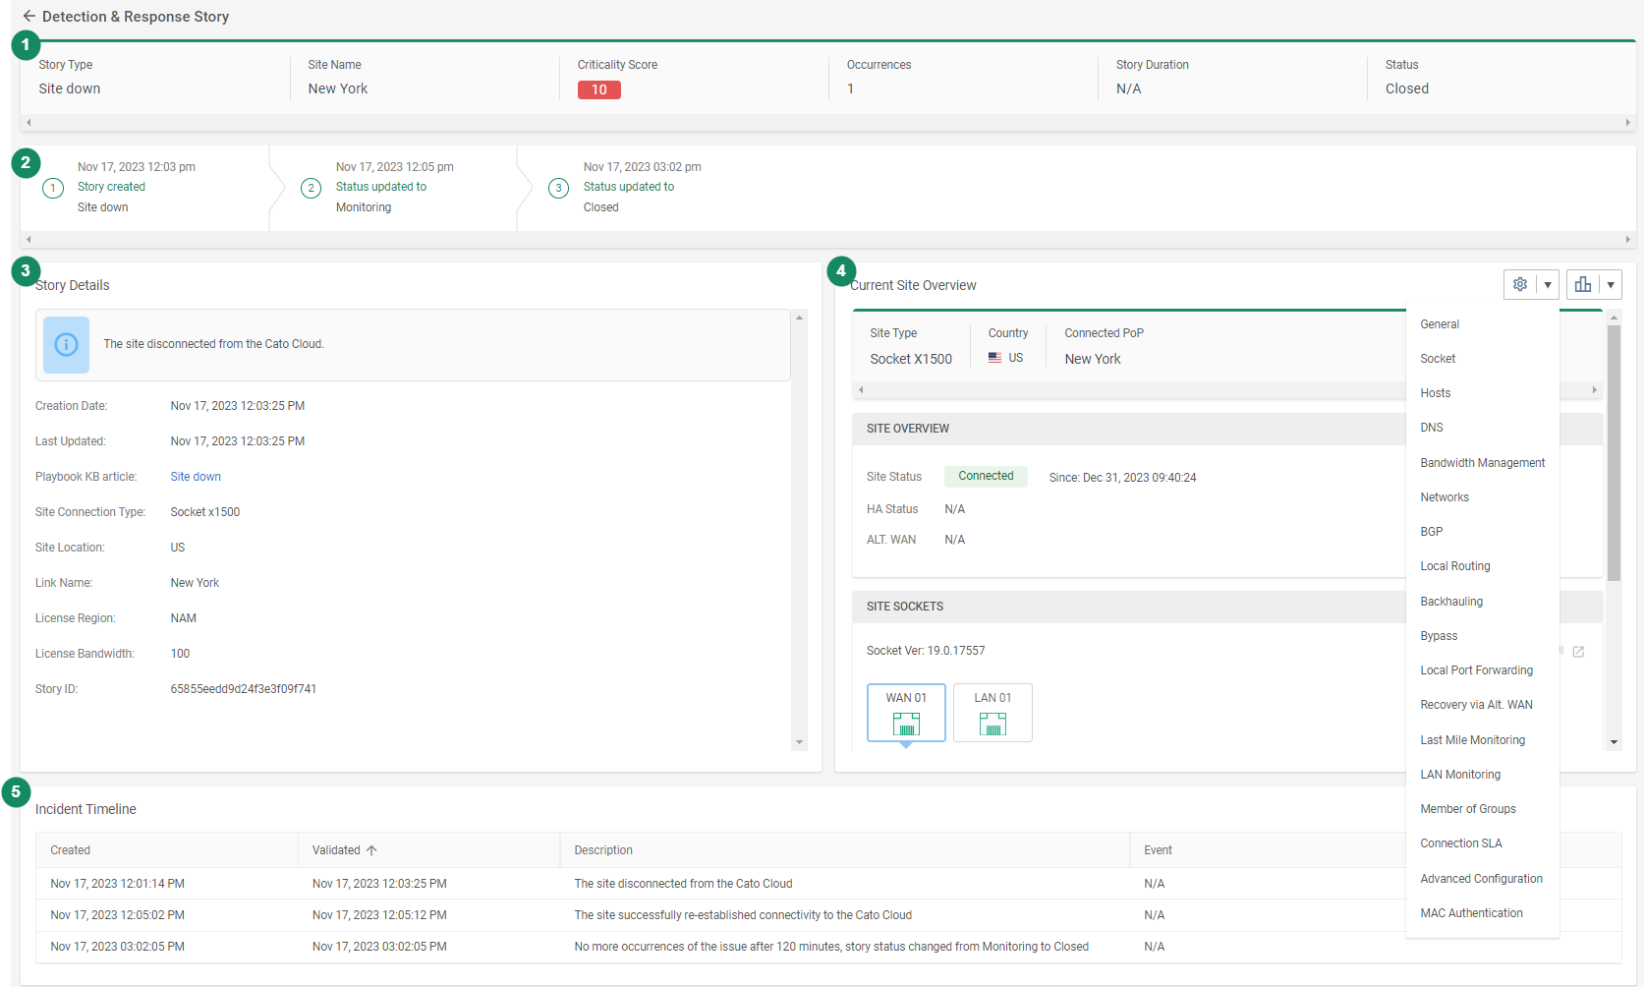Viewport: 1645px width, 987px height.
Task: Click the summary bar scroll right arrow
Action: [1627, 123]
